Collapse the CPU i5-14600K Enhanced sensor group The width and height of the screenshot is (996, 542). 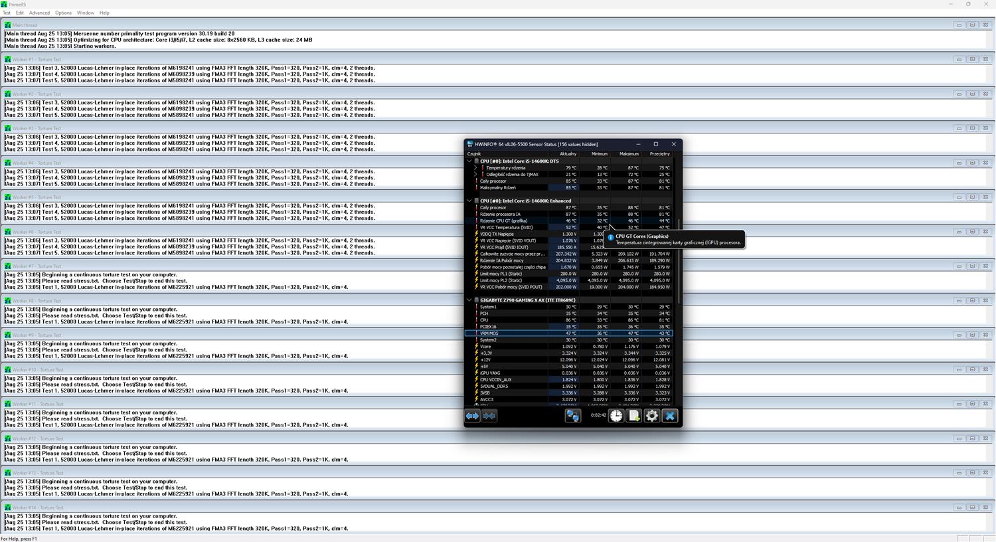tap(469, 201)
